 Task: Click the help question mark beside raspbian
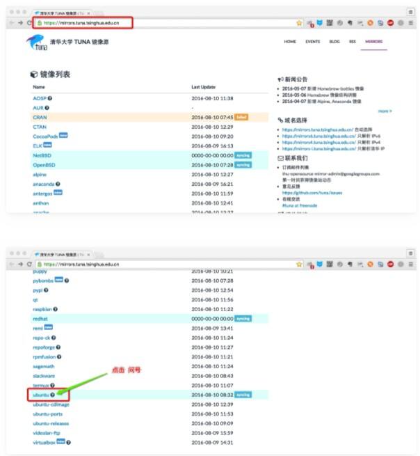click(x=55, y=309)
